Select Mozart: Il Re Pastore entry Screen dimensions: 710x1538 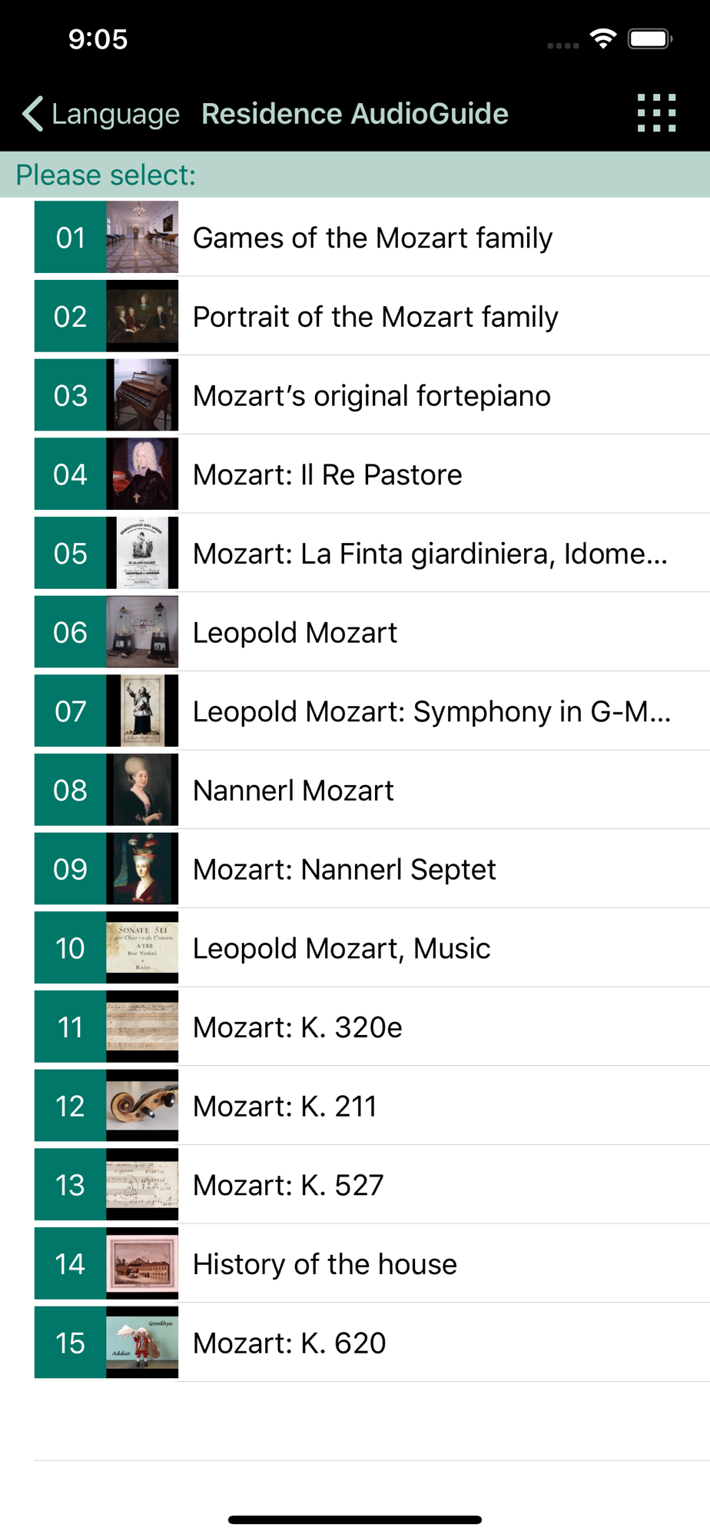(x=372, y=474)
